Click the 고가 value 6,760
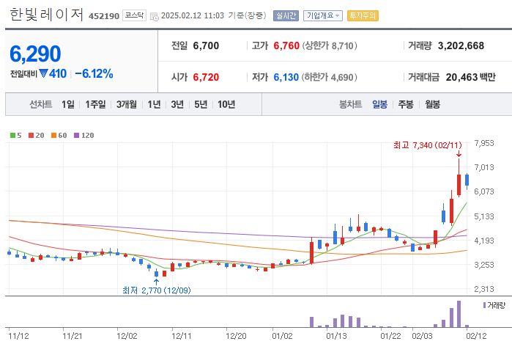This screenshot has height=344, width=512. (286, 45)
